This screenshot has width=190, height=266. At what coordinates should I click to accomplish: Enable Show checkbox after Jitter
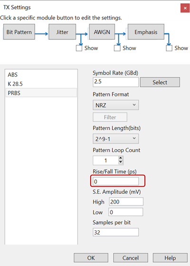[x=79, y=48]
